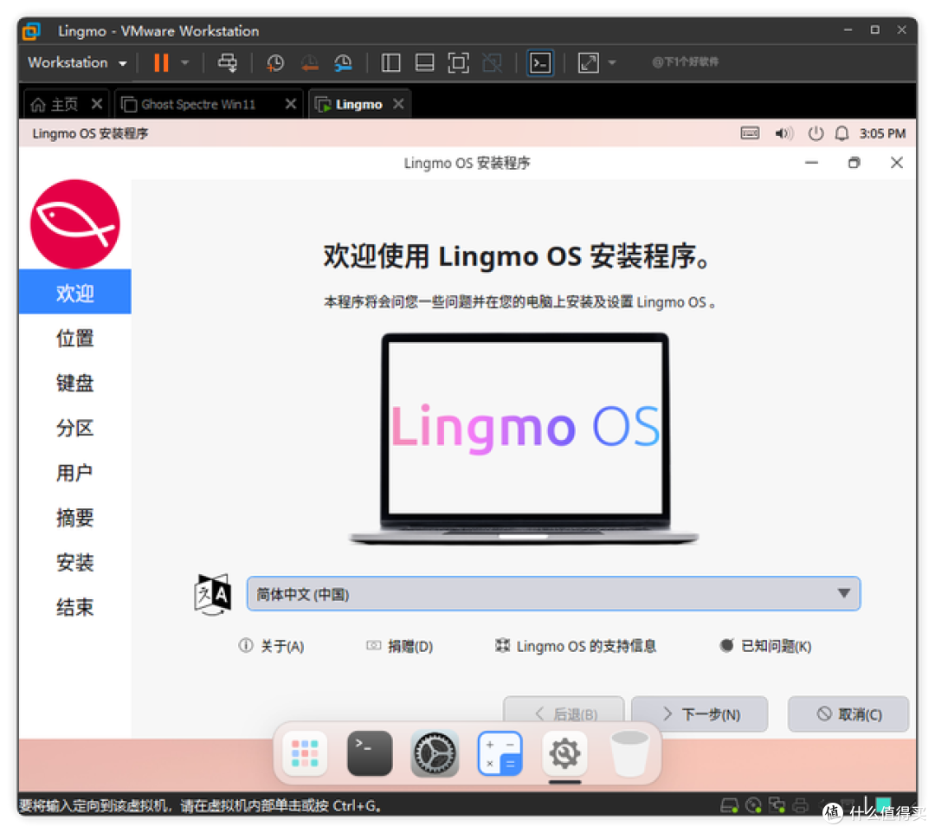Click the 下一步(N) next button
The image size is (935, 833).
pyautogui.click(x=700, y=714)
